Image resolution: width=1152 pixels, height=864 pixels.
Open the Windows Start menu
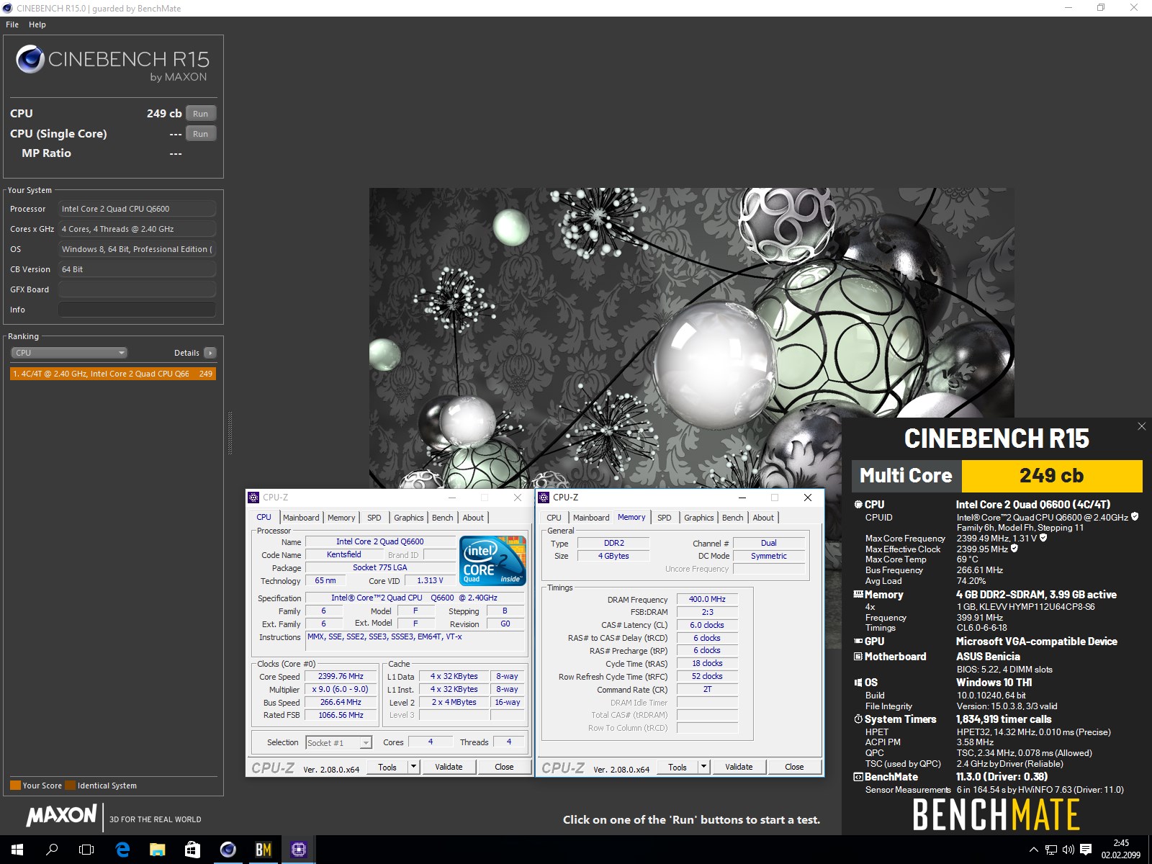[x=17, y=850]
